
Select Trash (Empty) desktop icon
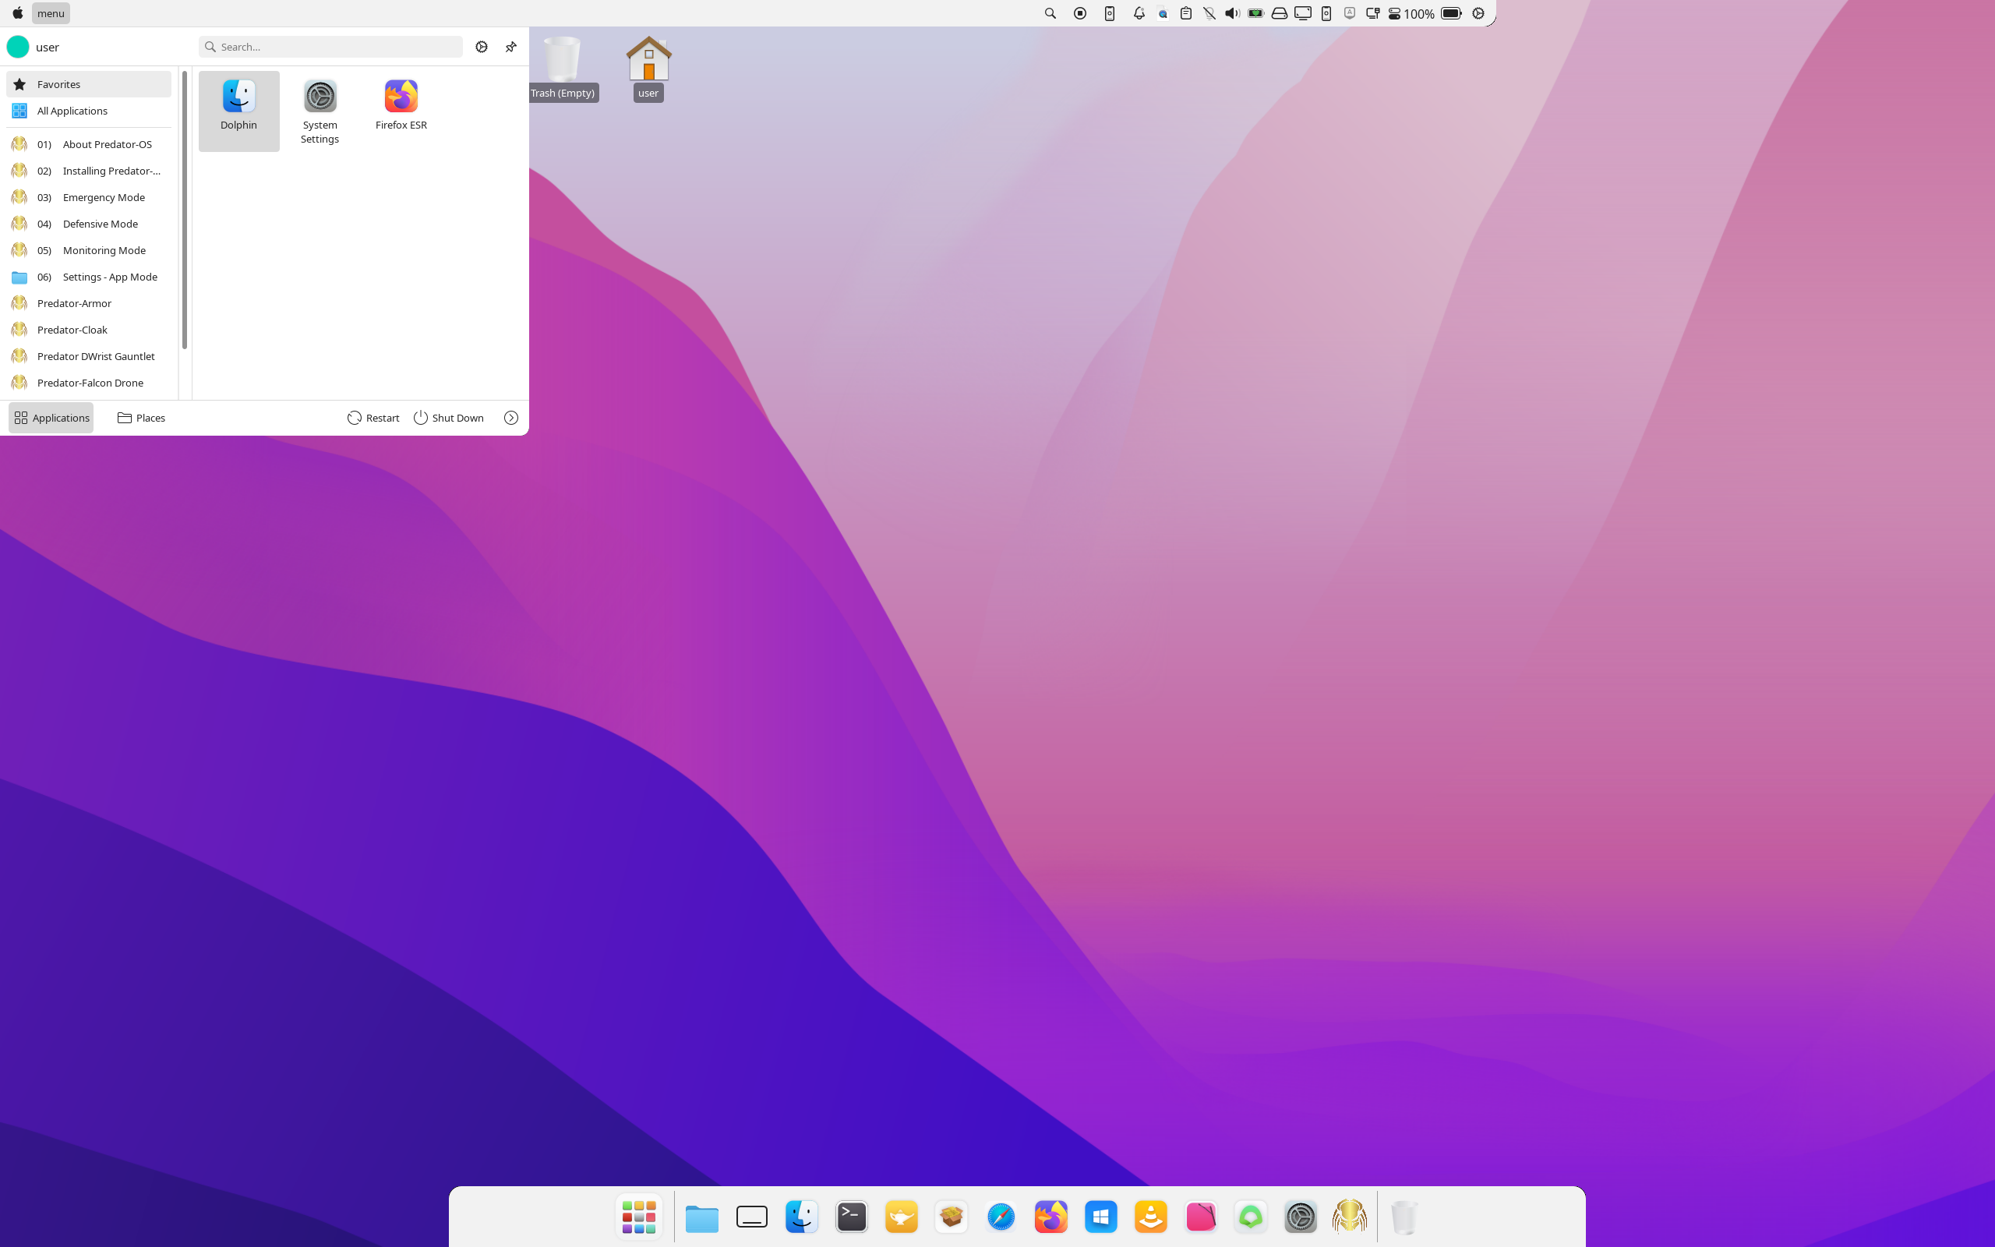(563, 69)
